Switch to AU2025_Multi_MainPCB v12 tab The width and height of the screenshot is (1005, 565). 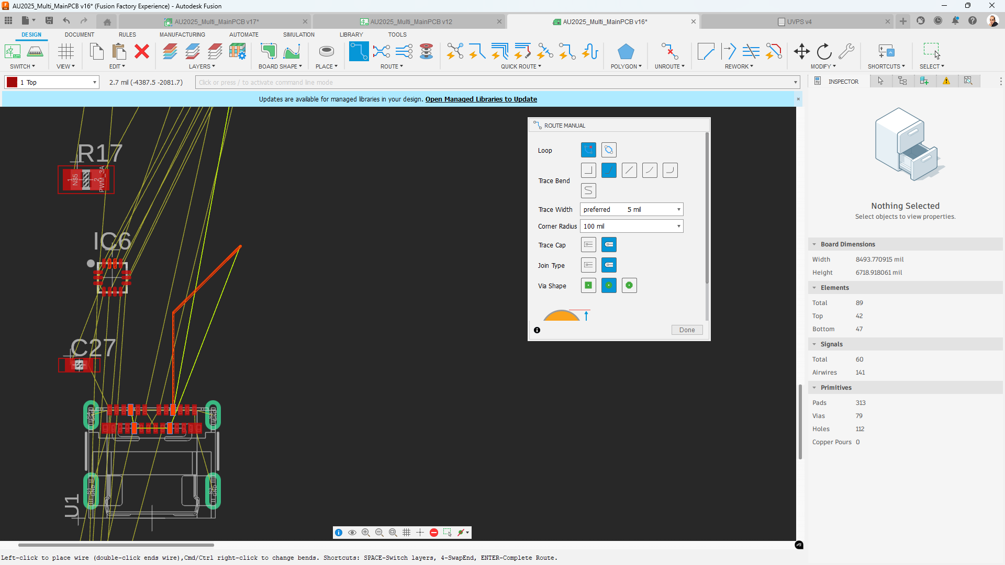(411, 21)
